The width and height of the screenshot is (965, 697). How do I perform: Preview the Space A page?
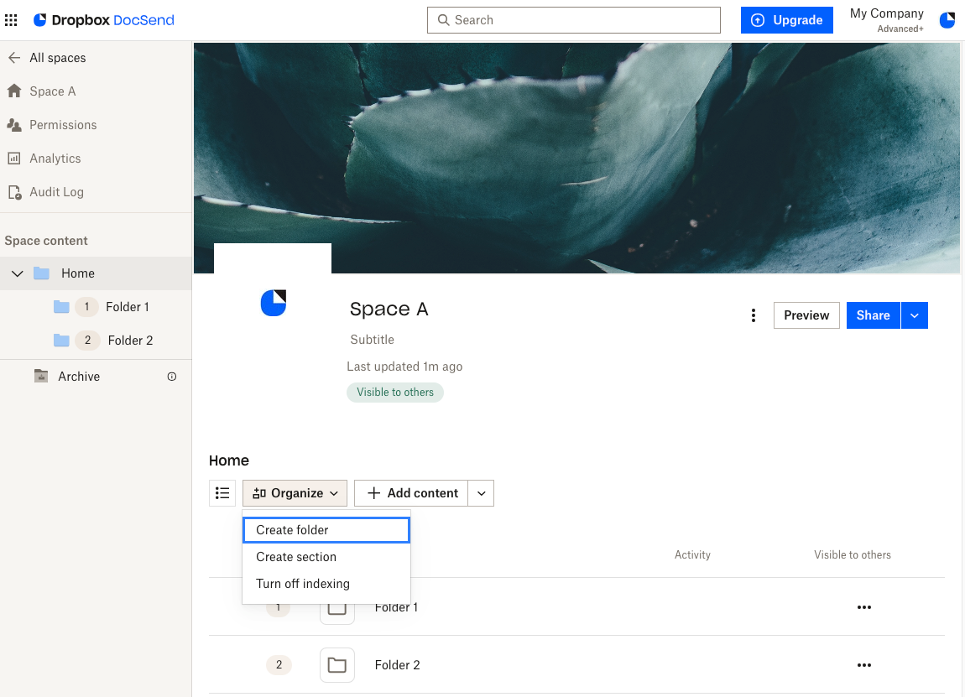click(806, 315)
